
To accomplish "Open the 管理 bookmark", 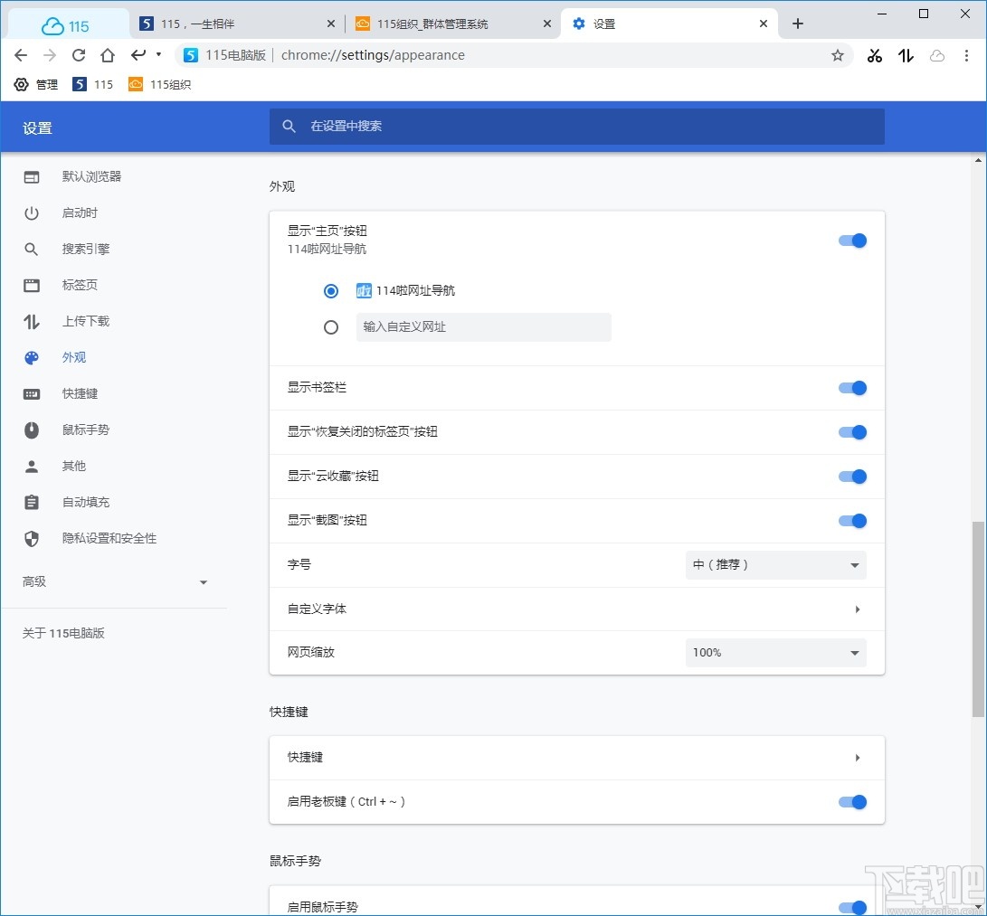I will 36,84.
